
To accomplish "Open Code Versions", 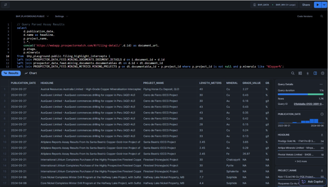I will 305,16.
